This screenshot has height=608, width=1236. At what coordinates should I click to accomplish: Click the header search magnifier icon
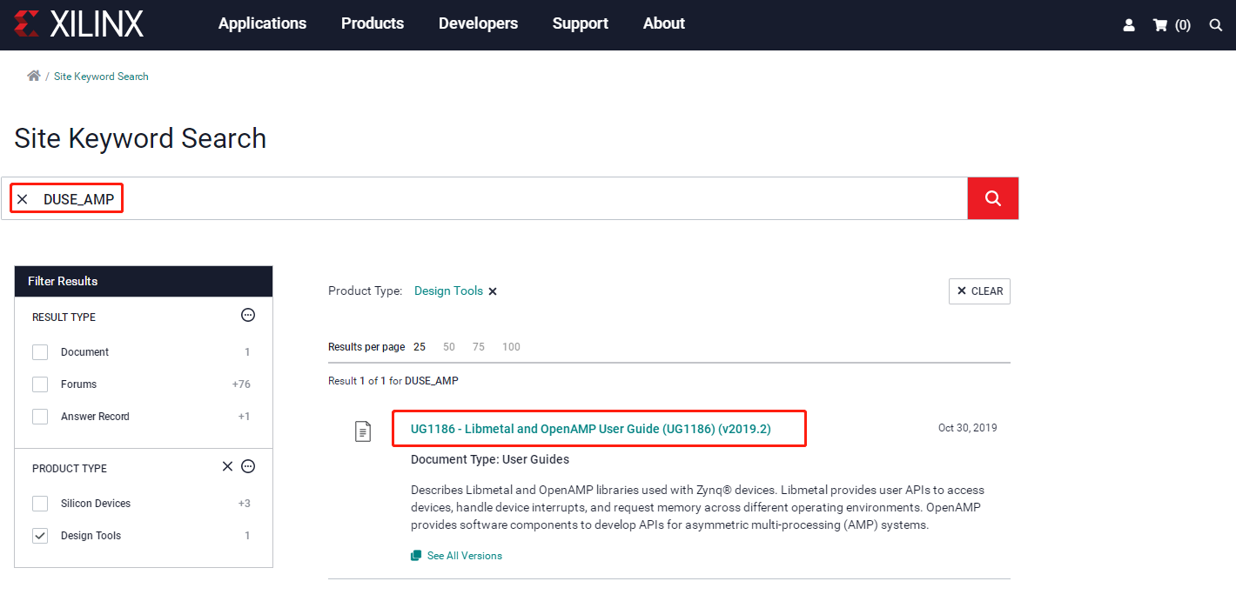[1216, 25]
